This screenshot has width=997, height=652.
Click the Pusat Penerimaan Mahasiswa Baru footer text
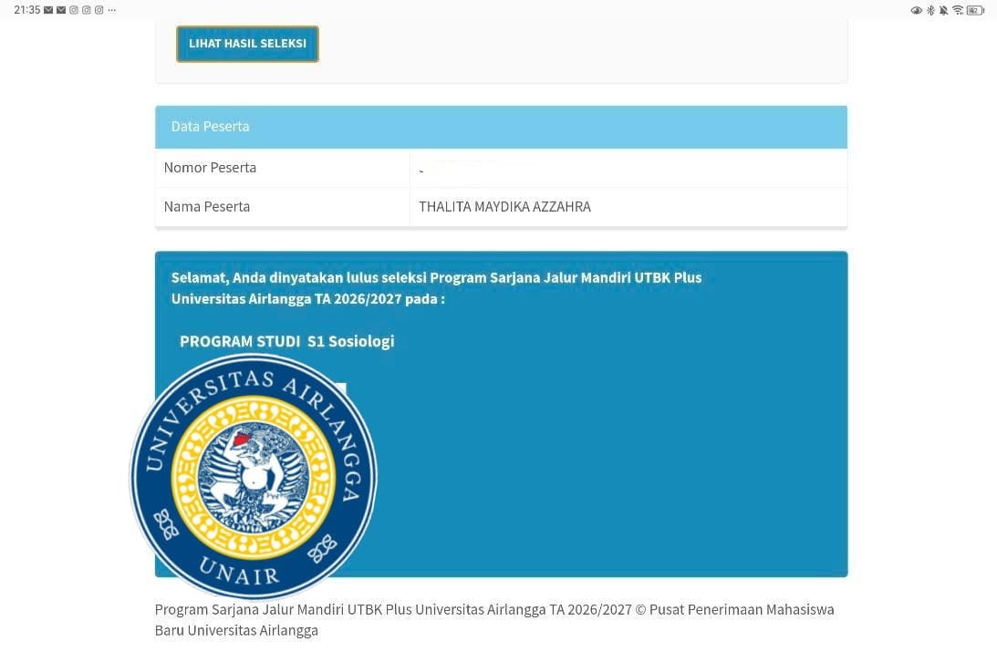(494, 619)
